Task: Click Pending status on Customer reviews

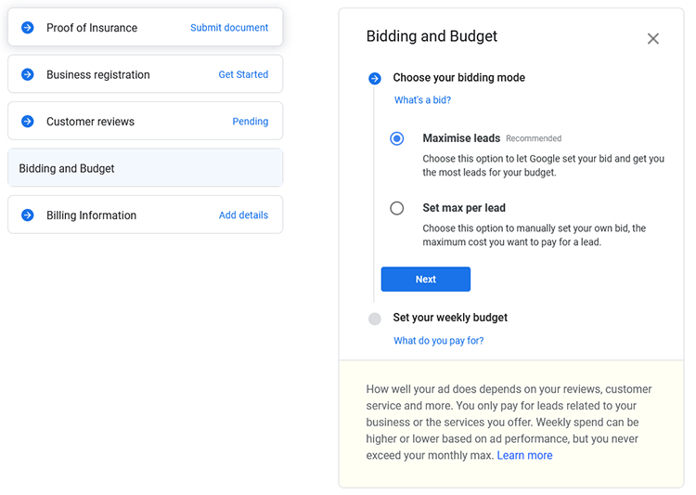Action: (x=251, y=122)
